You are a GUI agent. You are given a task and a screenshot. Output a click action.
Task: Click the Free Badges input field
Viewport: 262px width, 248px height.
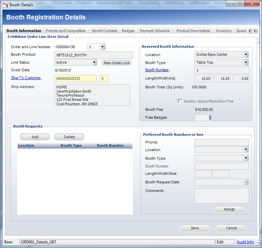(203, 117)
